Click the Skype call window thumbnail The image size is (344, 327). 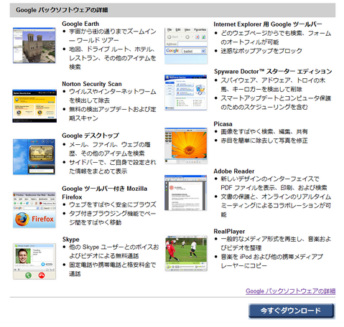[34, 261]
